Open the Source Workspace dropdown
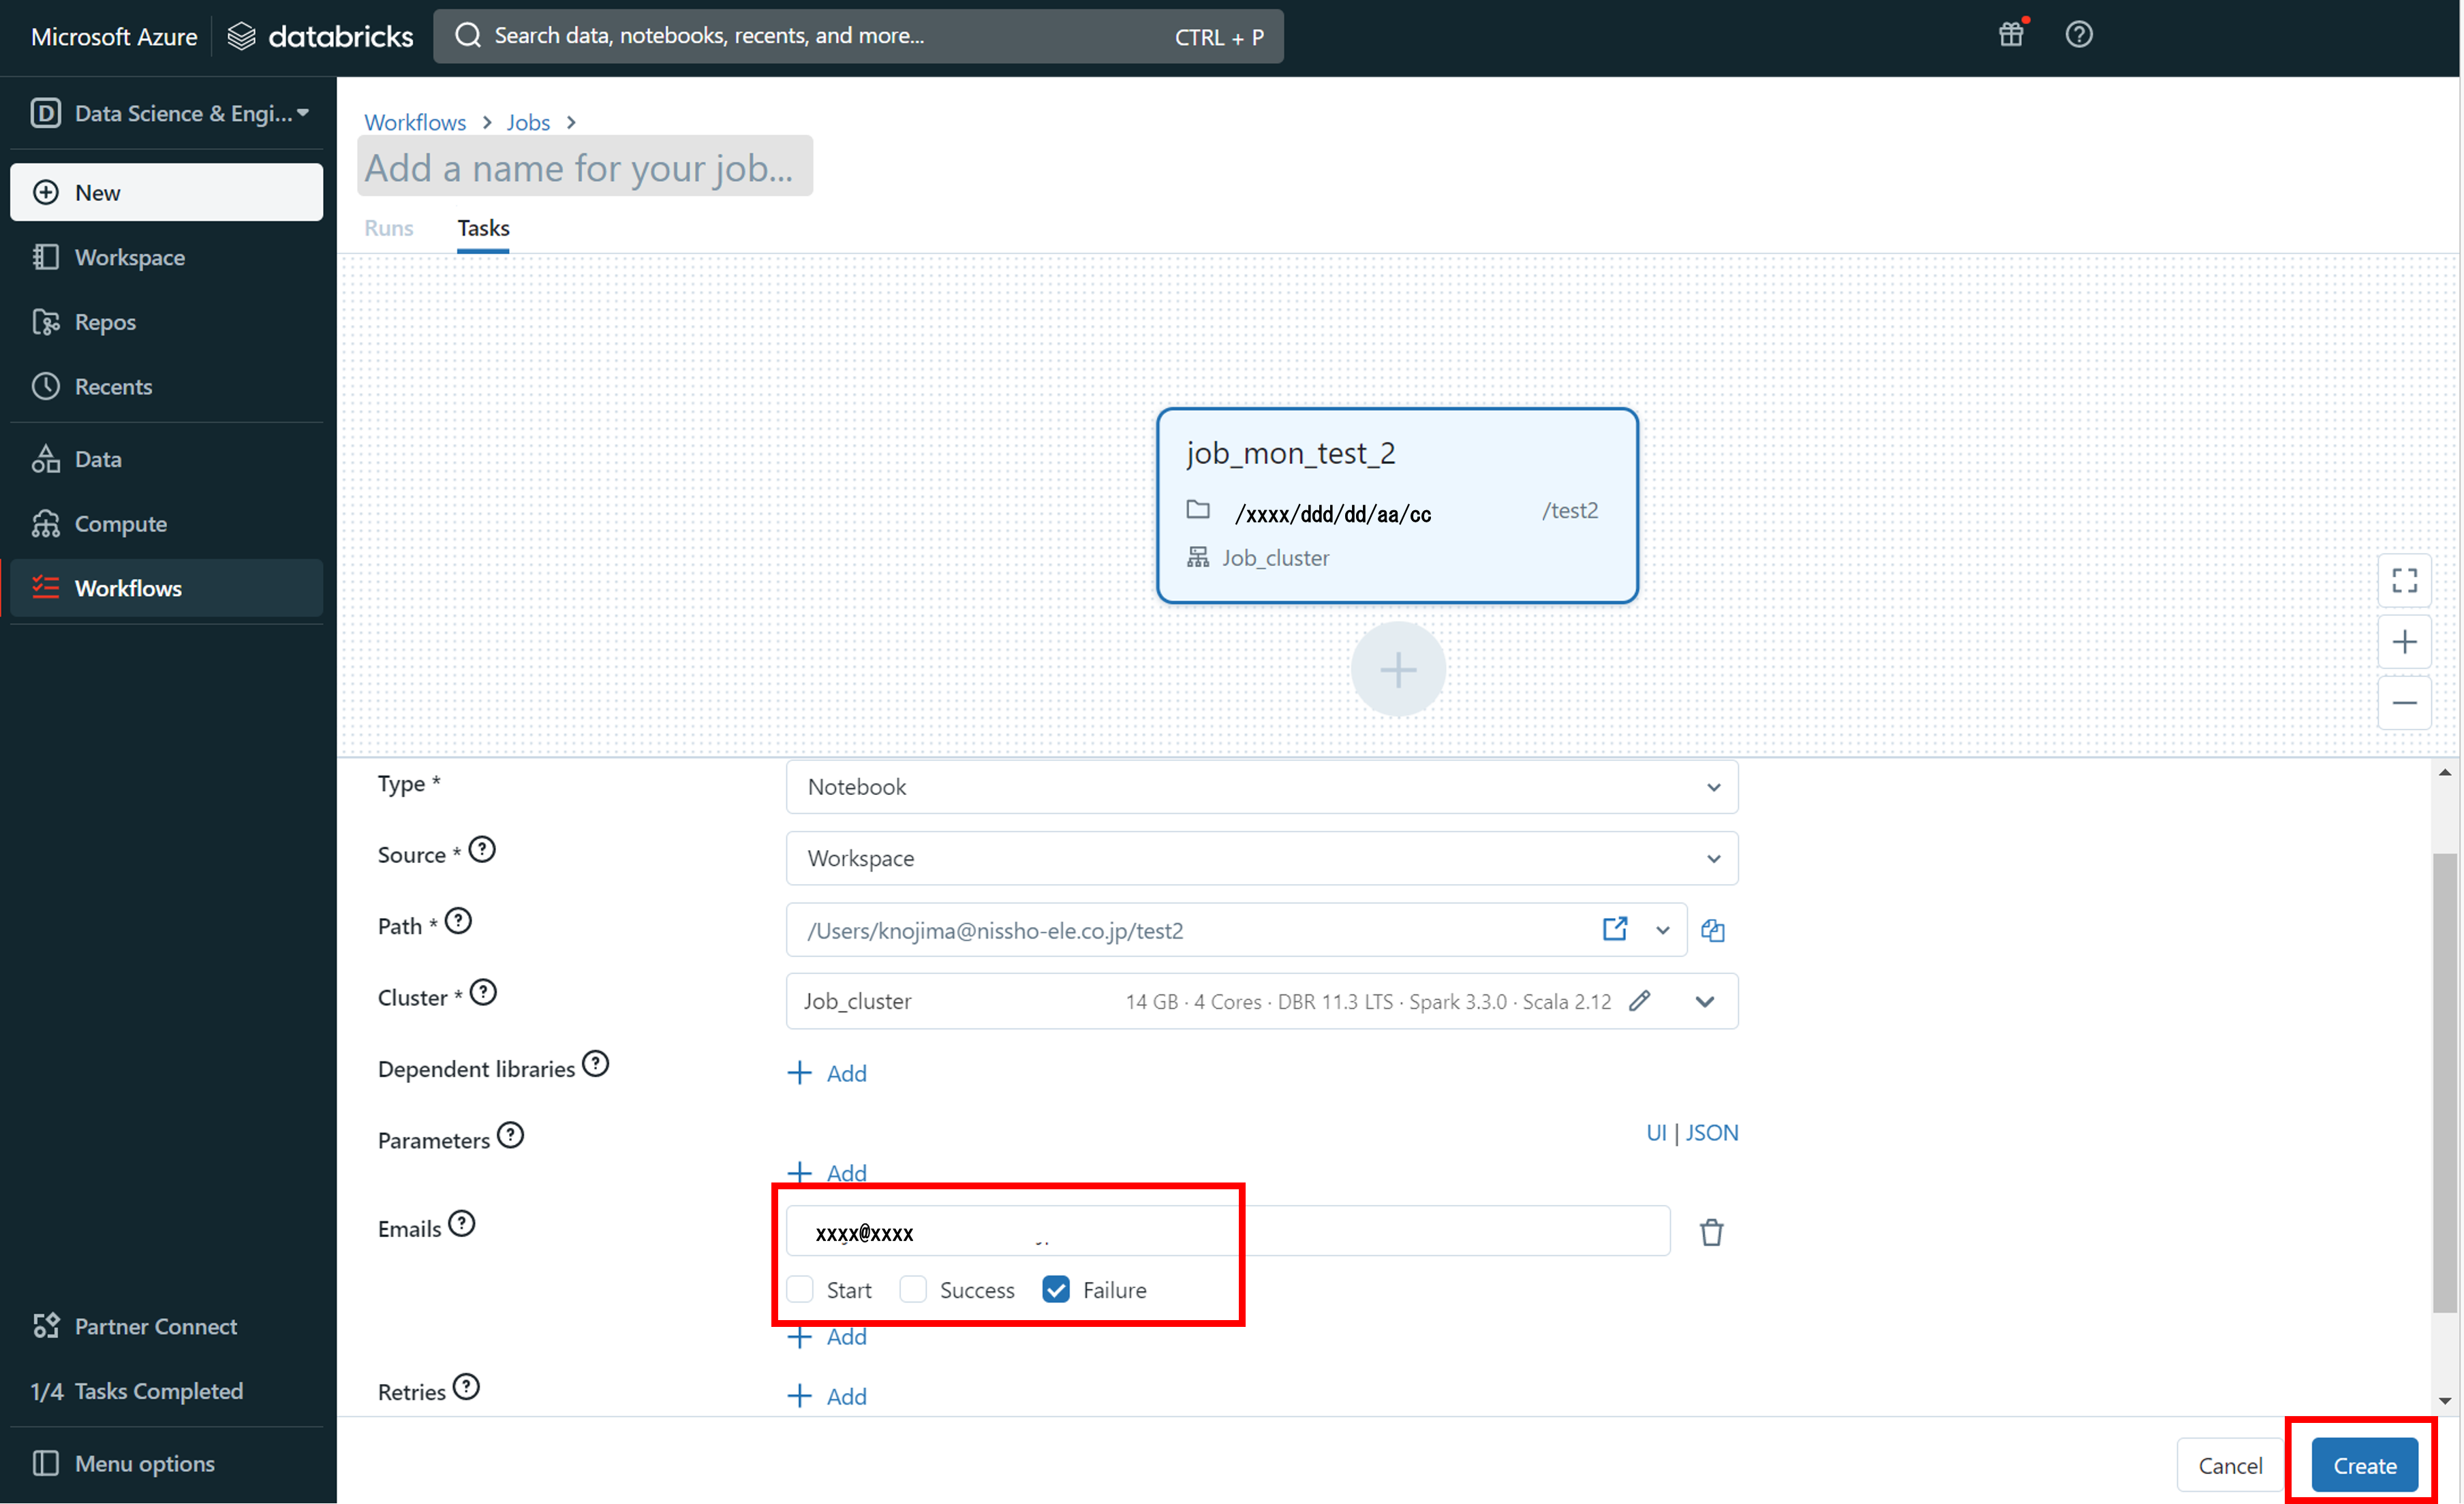The height and width of the screenshot is (1504, 2464). (x=1261, y=858)
